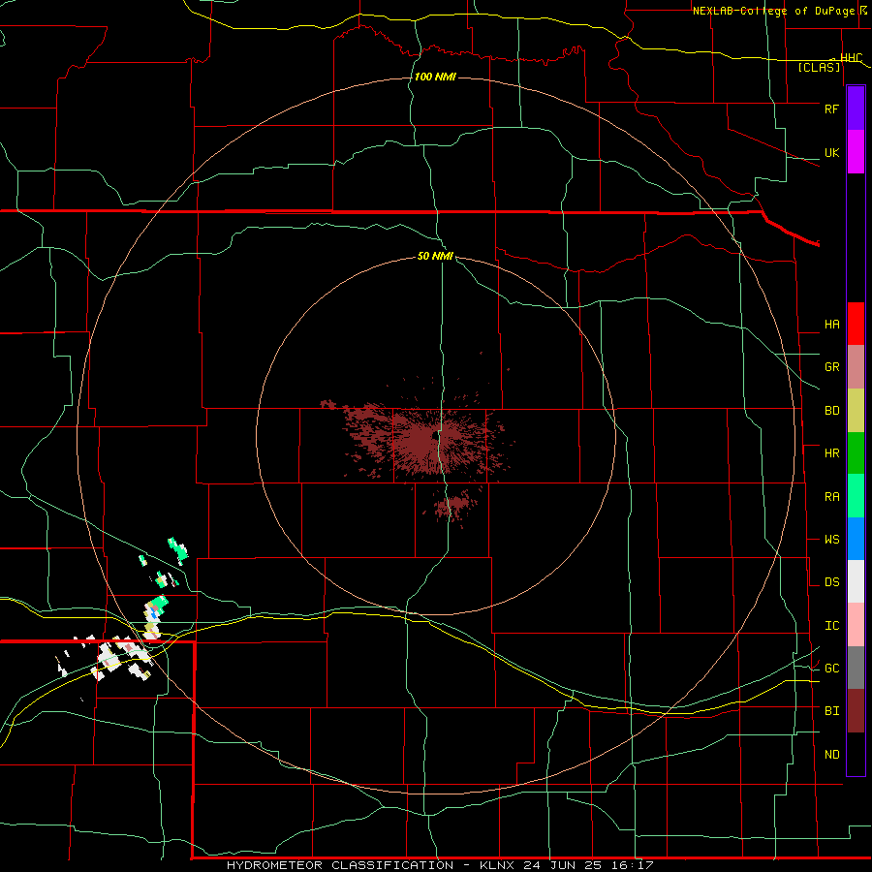Click the "GR" graupel legend label
Image resolution: width=872 pixels, height=872 pixels.
click(x=832, y=366)
